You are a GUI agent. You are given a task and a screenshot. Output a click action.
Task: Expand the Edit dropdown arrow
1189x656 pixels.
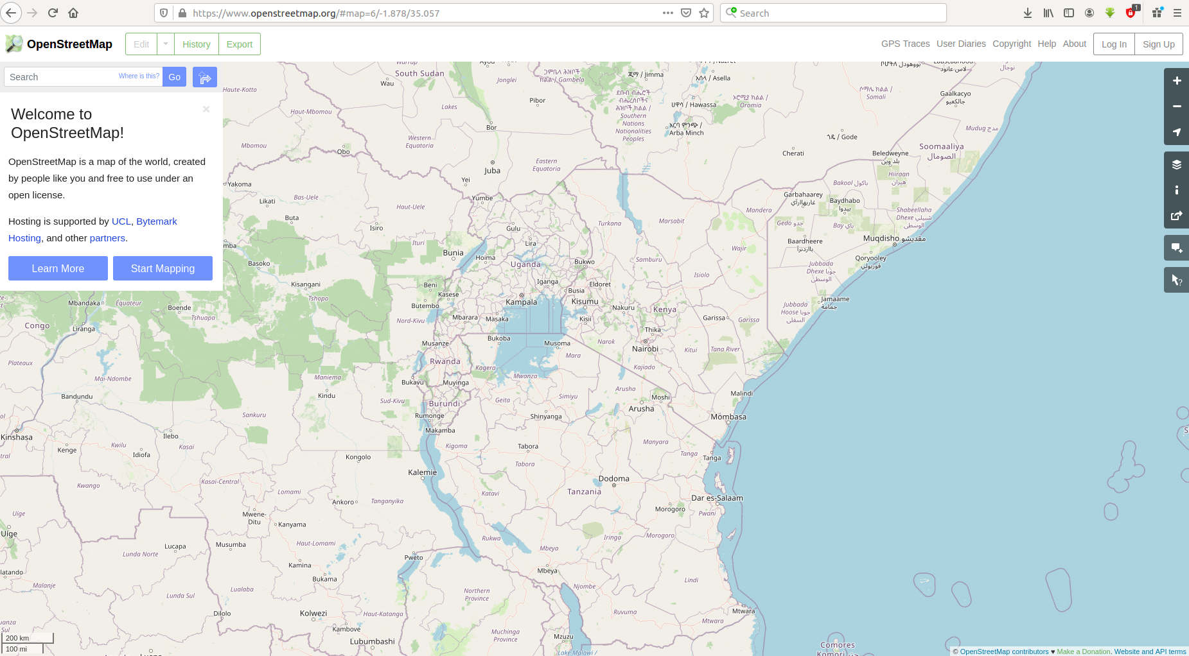(166, 44)
